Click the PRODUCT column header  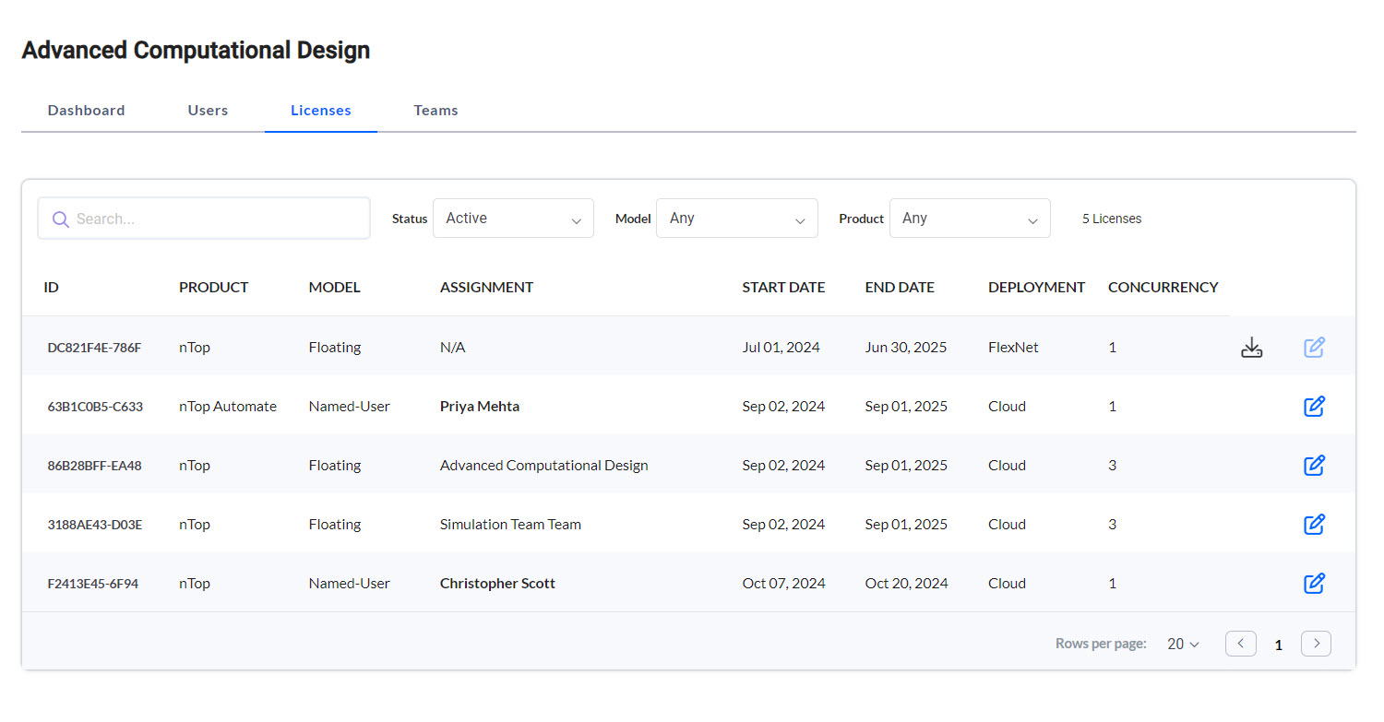click(213, 288)
